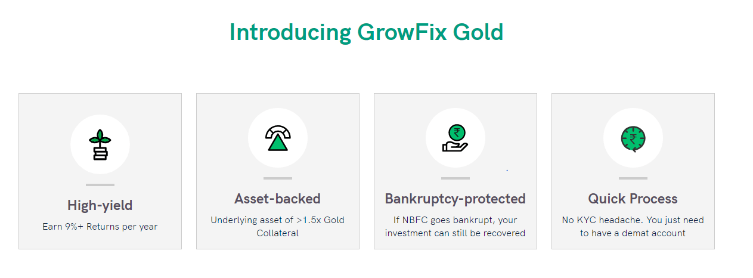Select the Quick Process heading
753x278 pixels.
click(x=633, y=199)
